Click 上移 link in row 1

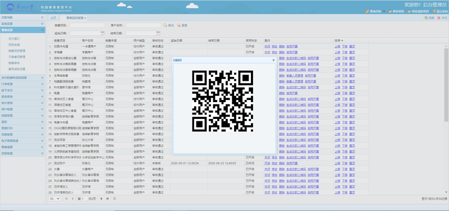[x=337, y=47]
